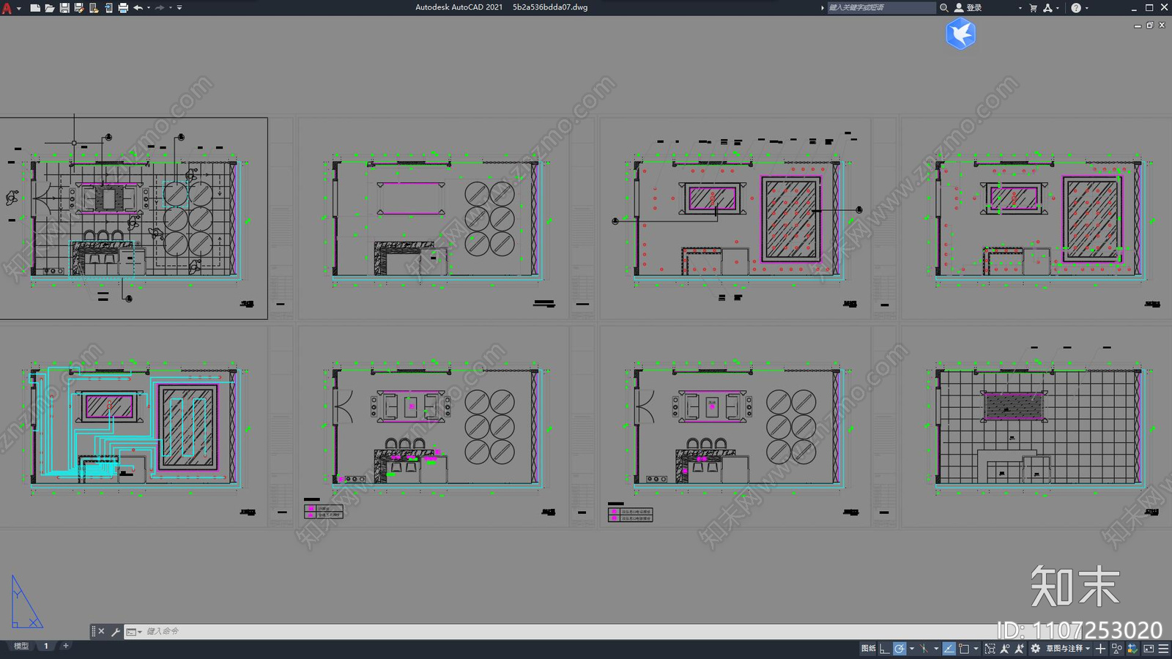The image size is (1172, 659).
Task: Open the Autodesk App Store cart icon
Action: point(1033,8)
